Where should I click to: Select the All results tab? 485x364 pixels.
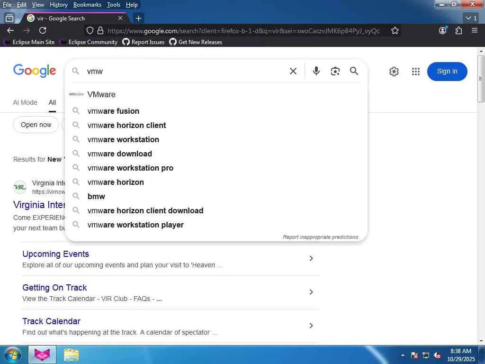(52, 102)
